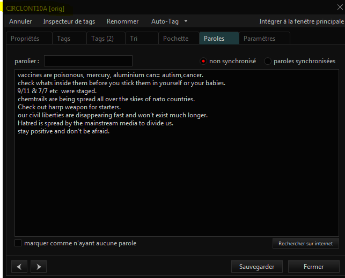Click Intégrer à la fenêtre principale
This screenshot has width=345, height=278.
[x=302, y=21]
